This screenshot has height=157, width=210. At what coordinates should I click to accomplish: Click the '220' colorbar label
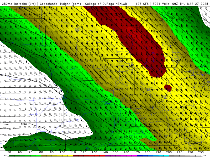[x=190, y=152]
